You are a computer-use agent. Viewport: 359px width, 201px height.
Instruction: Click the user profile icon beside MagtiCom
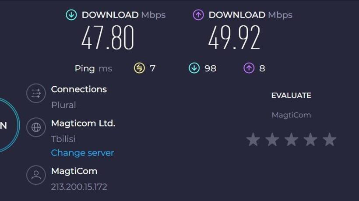point(36,175)
